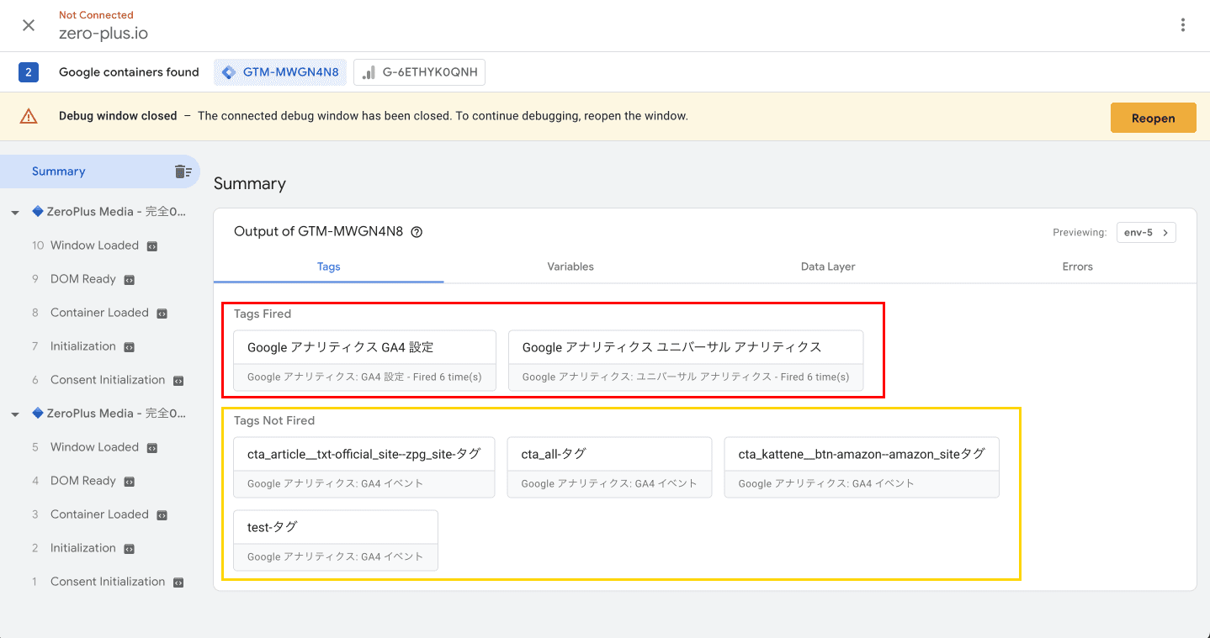Open the Google アナリティクス GA4 設定 tag card
Screen dimensions: 1210x638
[364, 361]
